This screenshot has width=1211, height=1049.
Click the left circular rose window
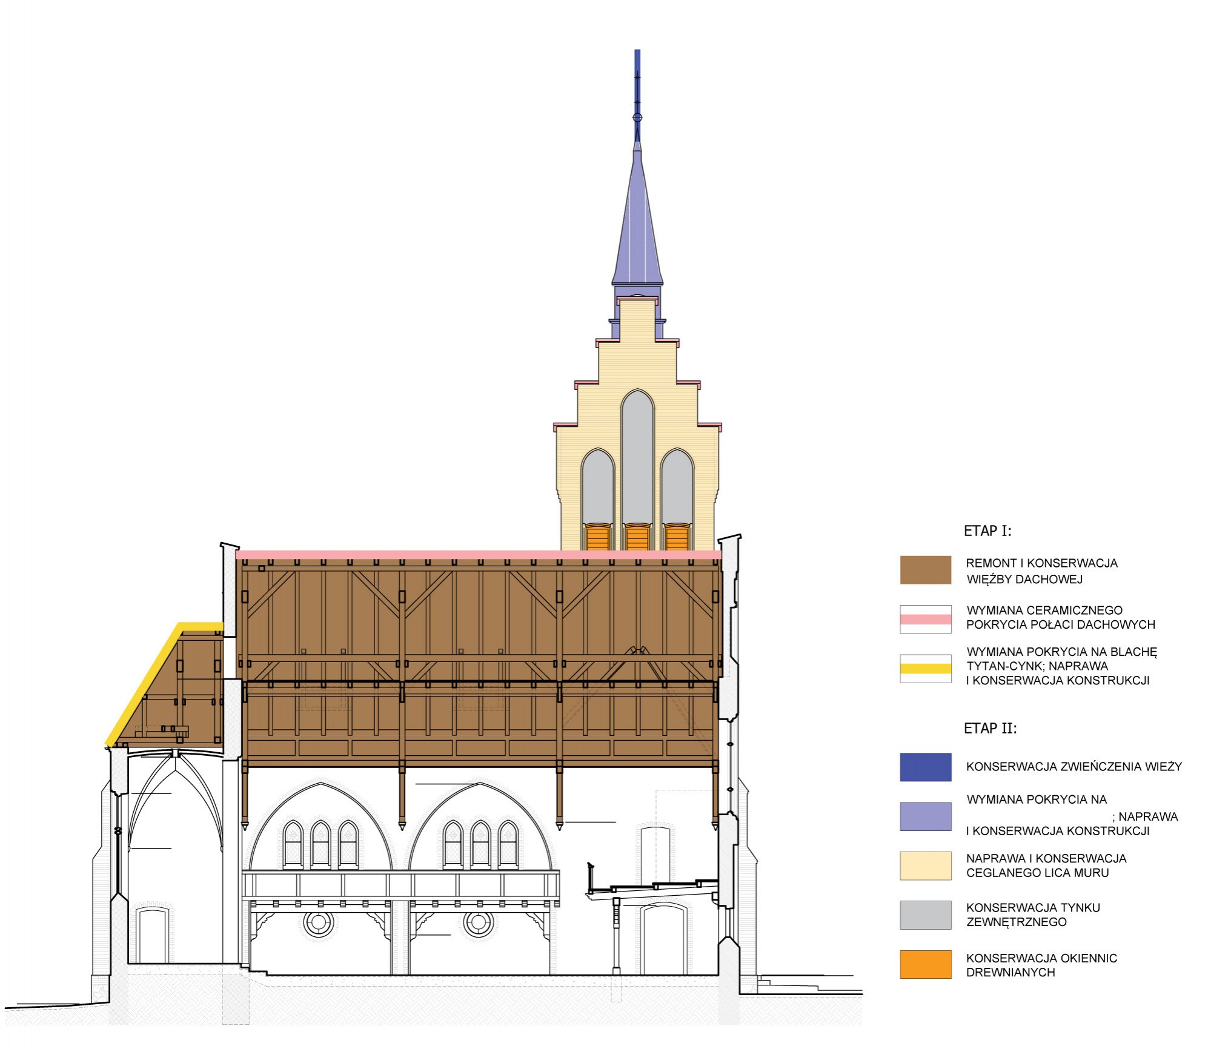(x=319, y=923)
